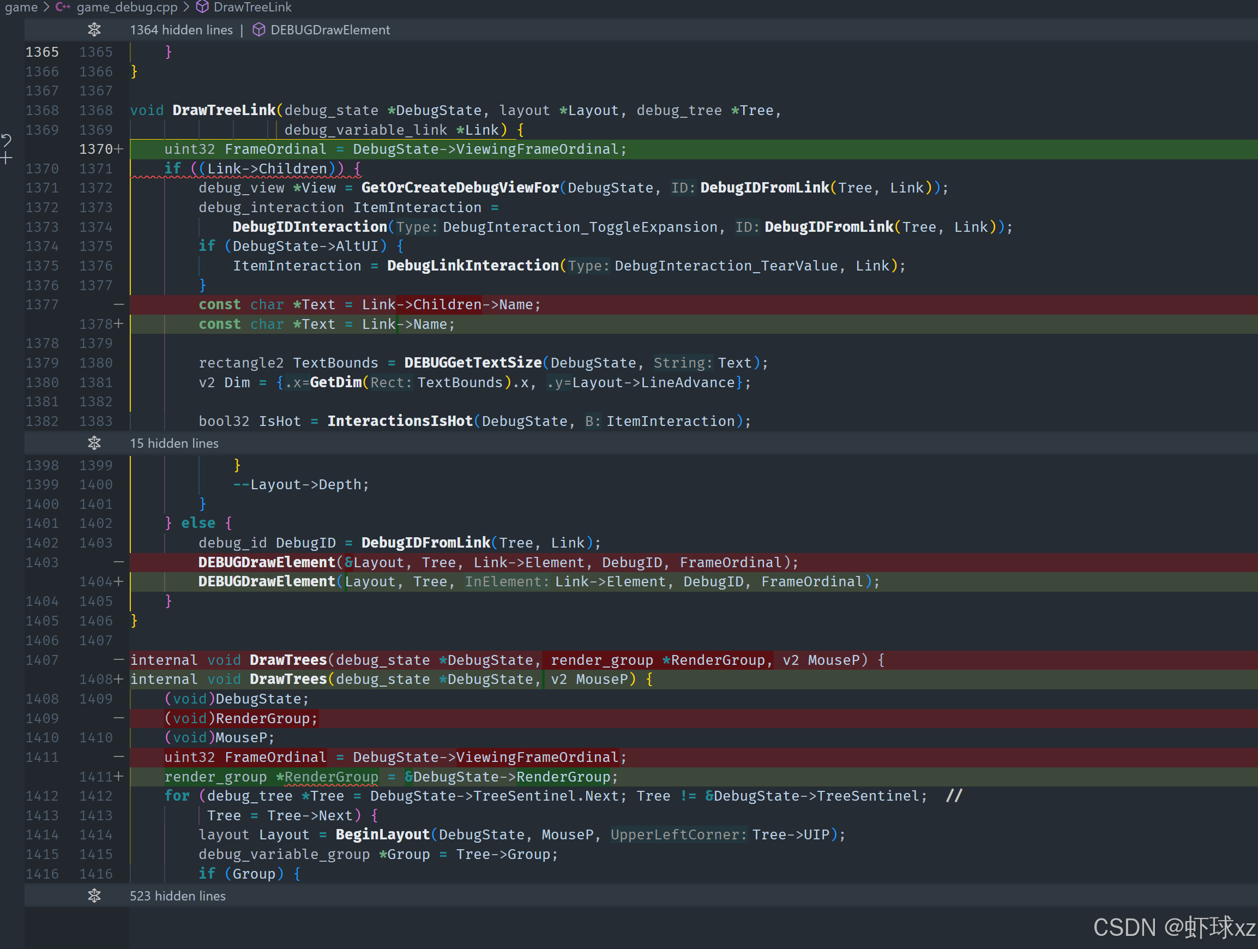Click the cube icon beside DEBUGDrawElement
Screen dimensions: 1258x949
[x=259, y=29]
